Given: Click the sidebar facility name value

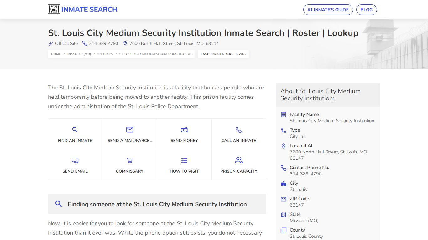Looking at the screenshot, I should point(332,121).
